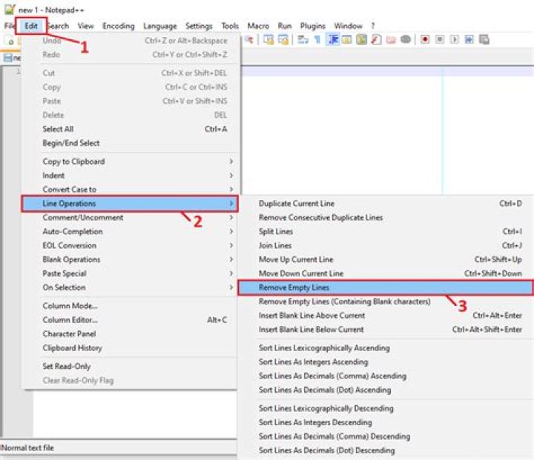The height and width of the screenshot is (460, 534).
Task: Toggle the Monitoring eye toolbar icon
Action: click(405, 40)
